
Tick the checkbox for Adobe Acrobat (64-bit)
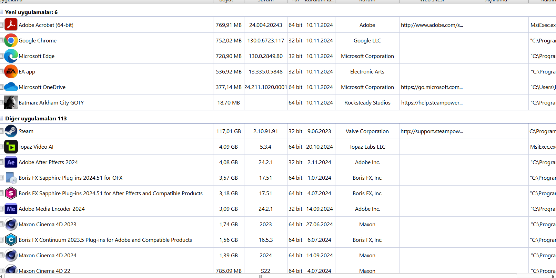(1, 25)
